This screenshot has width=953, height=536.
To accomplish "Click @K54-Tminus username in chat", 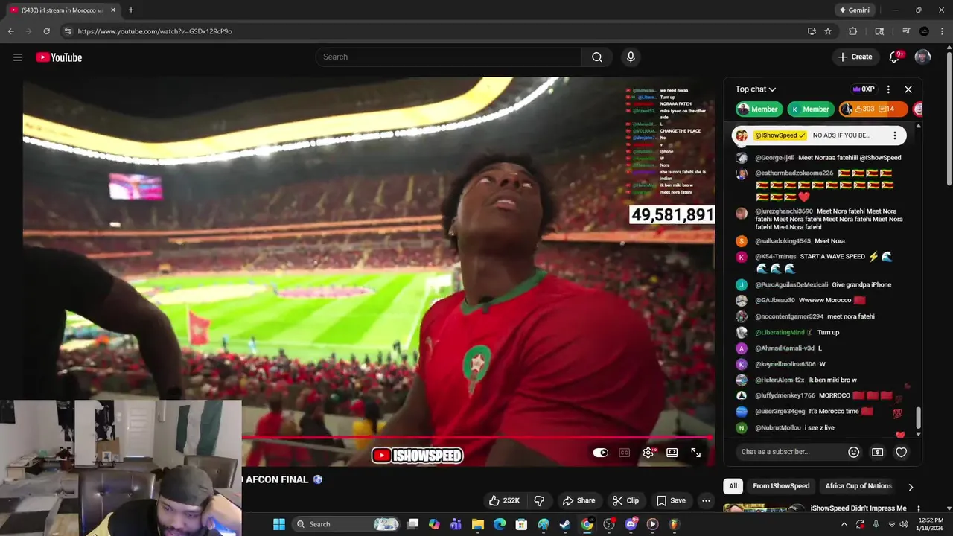I will coord(775,257).
